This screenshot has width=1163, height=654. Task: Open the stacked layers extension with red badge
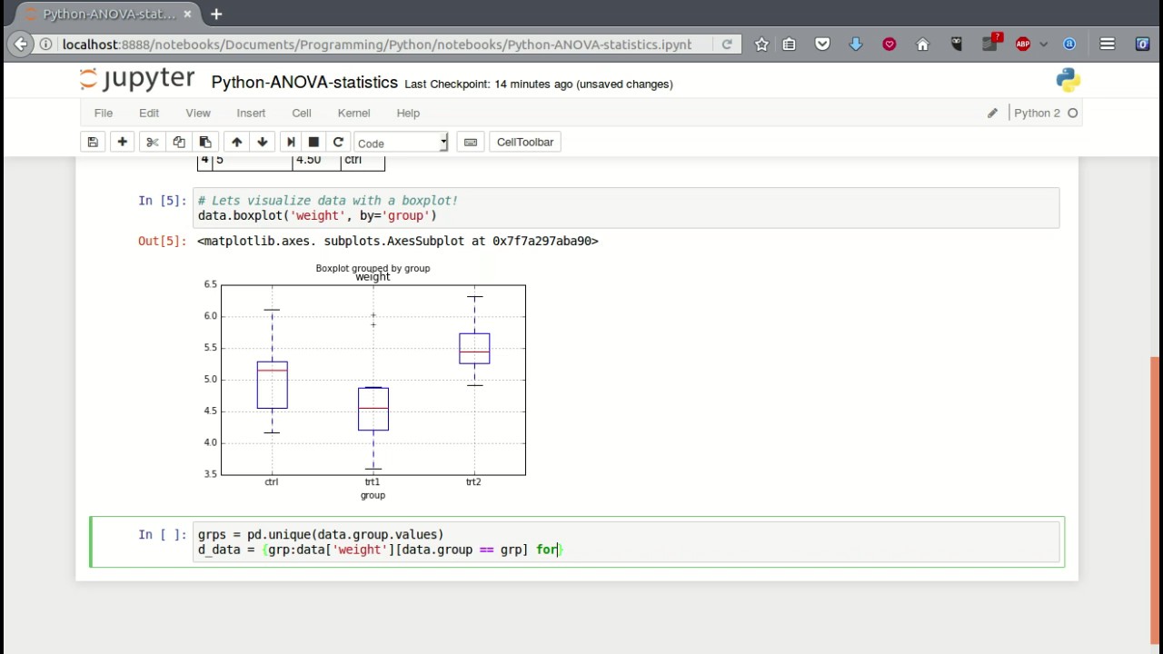pyautogui.click(x=990, y=43)
